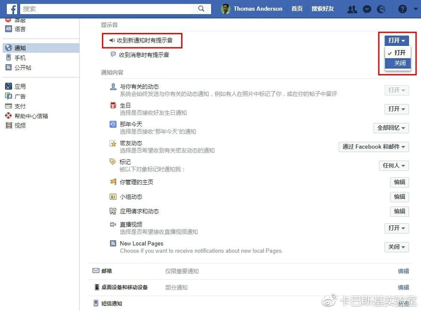The height and width of the screenshot is (311, 421).
Task: Choose 打开 in the sound dropdown menu
Action: click(398, 53)
